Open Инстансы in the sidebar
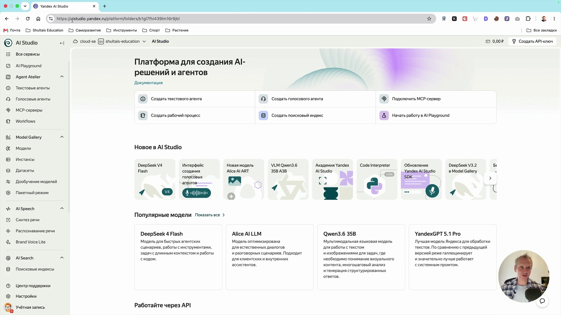The width and height of the screenshot is (561, 315). pos(25,160)
